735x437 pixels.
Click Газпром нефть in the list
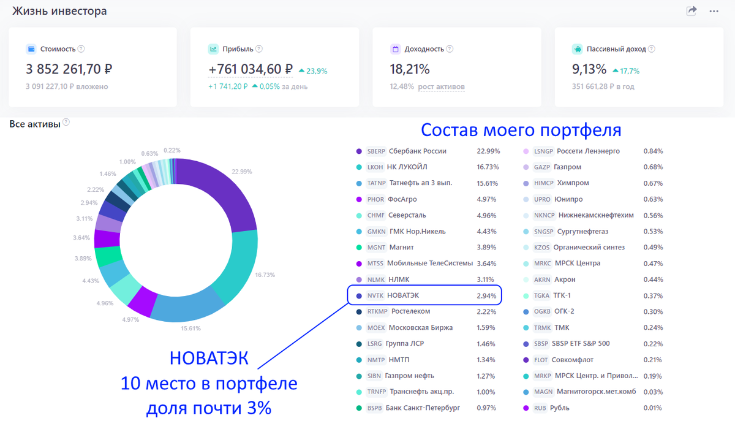click(x=411, y=376)
